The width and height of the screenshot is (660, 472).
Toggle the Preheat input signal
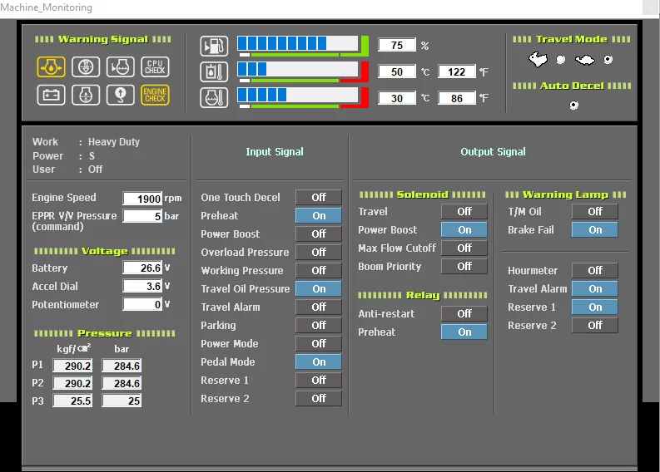pyautogui.click(x=318, y=215)
